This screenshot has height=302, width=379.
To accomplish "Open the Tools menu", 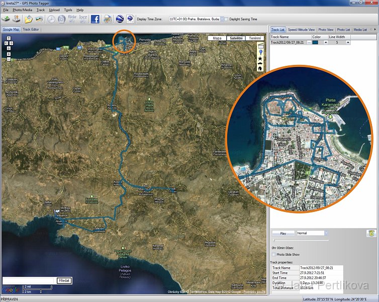I will point(68,10).
